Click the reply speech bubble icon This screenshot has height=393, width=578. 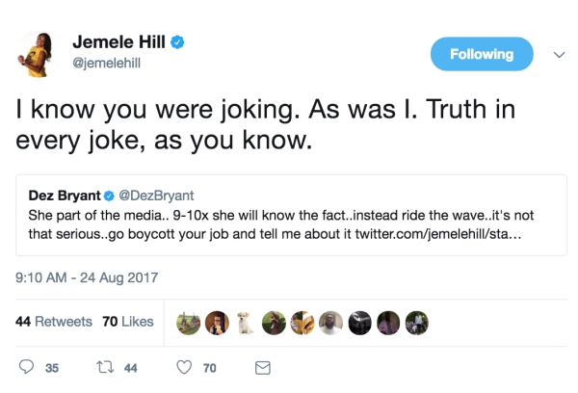pos(27,367)
